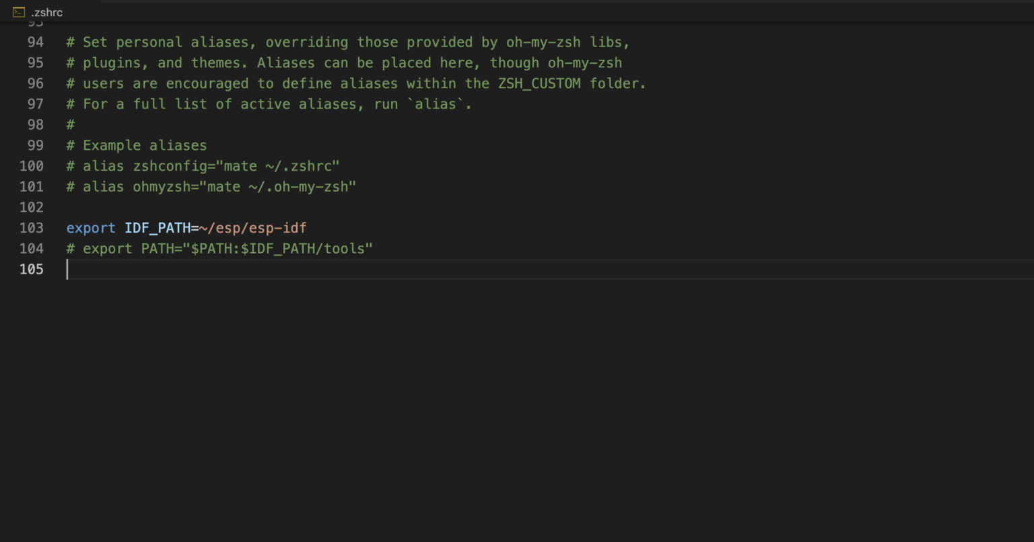1034x542 pixels.
Task: Select the .zshrc breadcrumb label
Action: (46, 12)
